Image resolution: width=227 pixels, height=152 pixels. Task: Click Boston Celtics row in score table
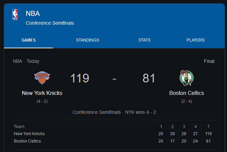[27, 141]
